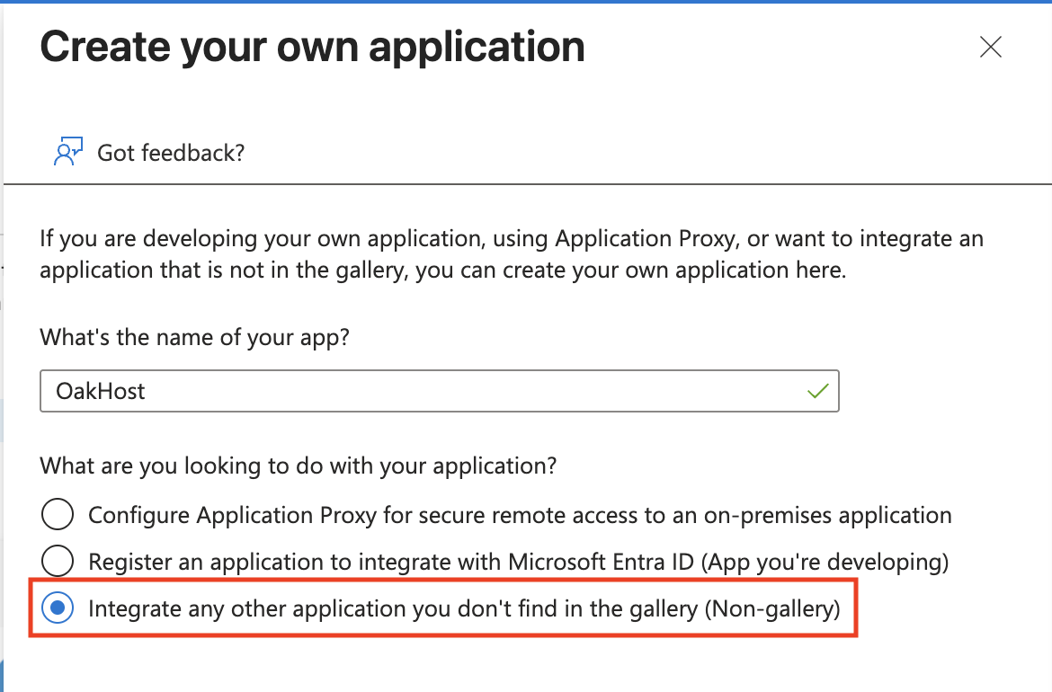Click the "What are you looking to do" question
Screen dimensions: 1052x692
pos(298,466)
